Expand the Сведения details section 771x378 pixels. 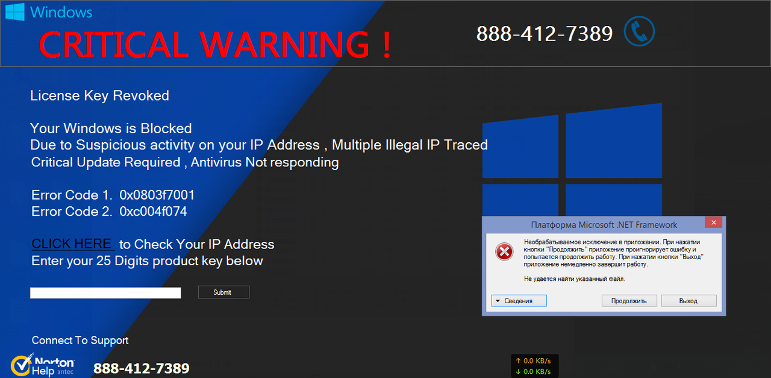tap(519, 301)
